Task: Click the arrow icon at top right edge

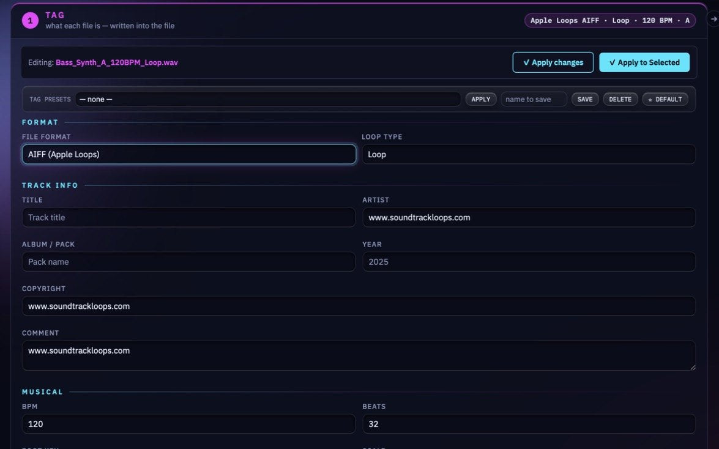Action: point(713,19)
